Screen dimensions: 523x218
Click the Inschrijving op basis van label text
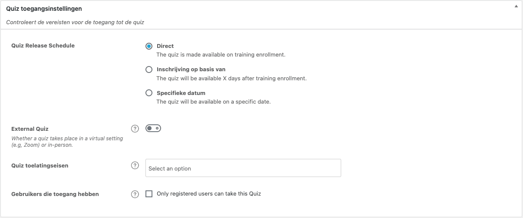(x=191, y=70)
